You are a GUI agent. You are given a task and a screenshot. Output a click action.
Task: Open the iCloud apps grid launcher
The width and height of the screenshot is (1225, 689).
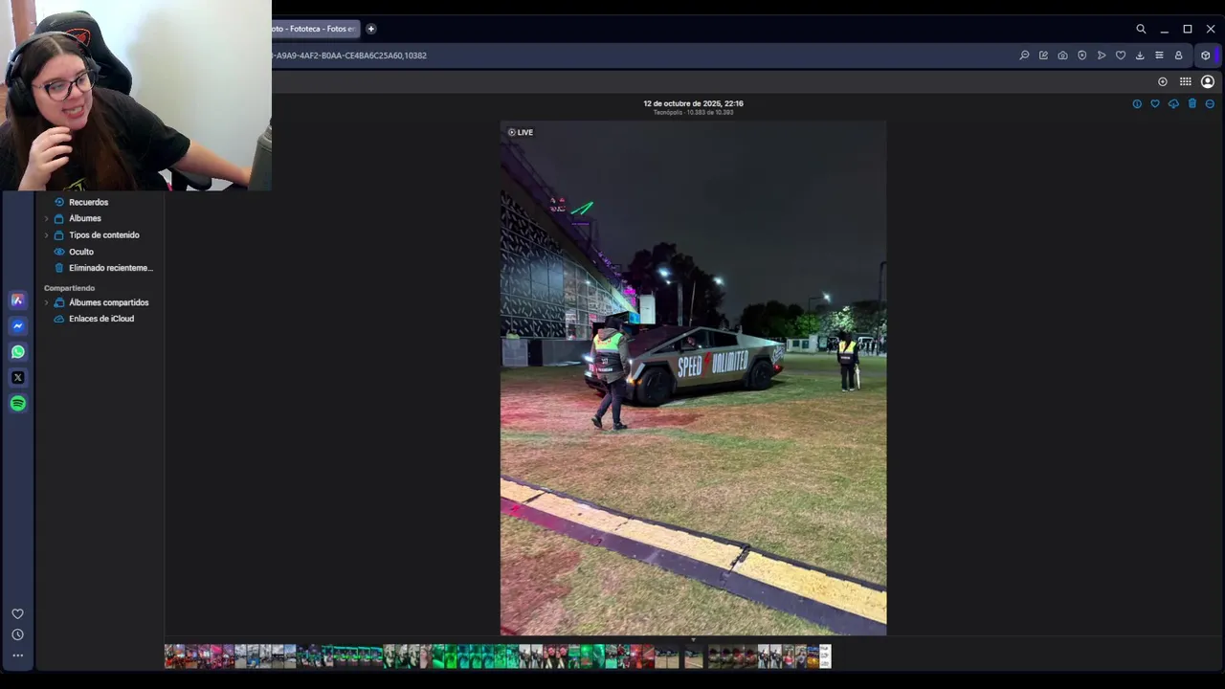(x=1185, y=81)
